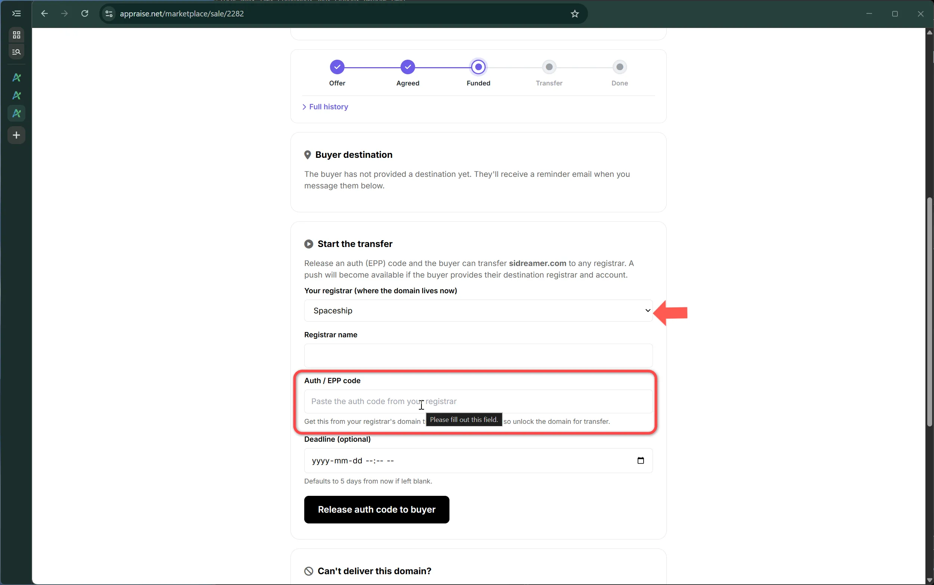The image size is (934, 585).
Task: Click the Can't deliver this domain? heading
Action: (374, 571)
